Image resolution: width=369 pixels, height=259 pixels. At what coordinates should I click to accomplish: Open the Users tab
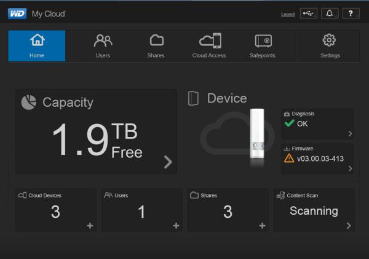click(x=103, y=45)
